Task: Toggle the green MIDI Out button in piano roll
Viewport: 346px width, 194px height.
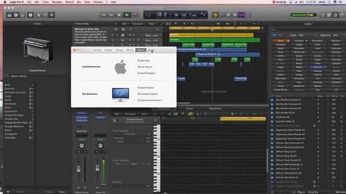Action: 176,114
